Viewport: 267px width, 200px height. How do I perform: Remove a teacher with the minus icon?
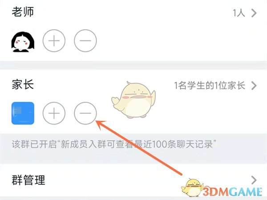85,41
